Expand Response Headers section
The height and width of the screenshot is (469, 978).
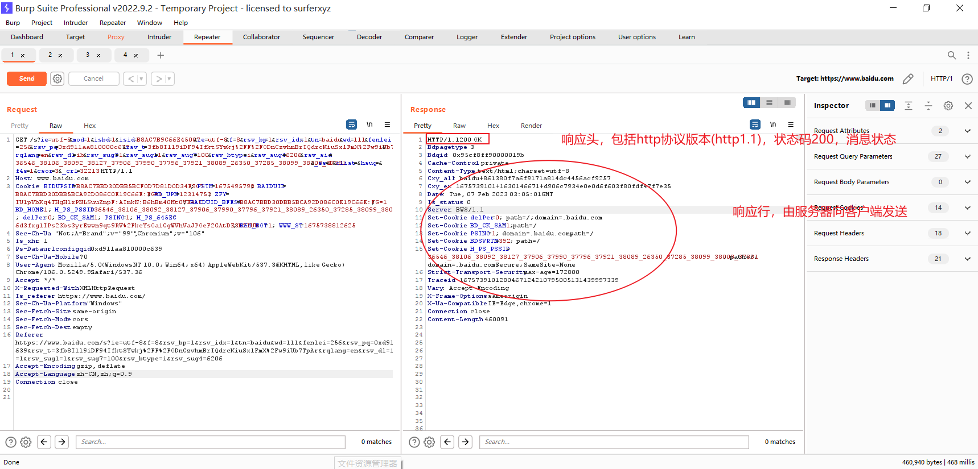[x=967, y=259]
